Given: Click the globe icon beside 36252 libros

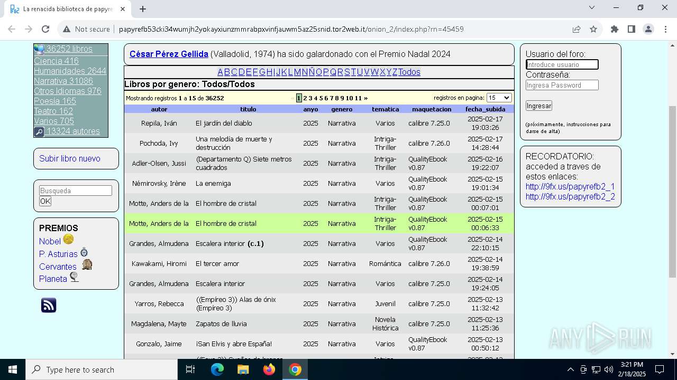Looking at the screenshot, I should (x=39, y=49).
